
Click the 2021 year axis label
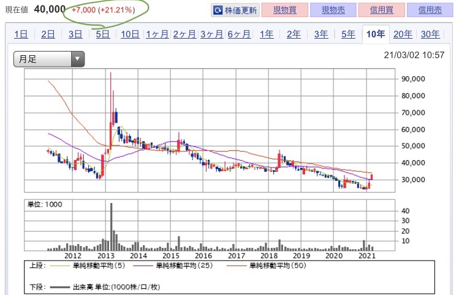point(367,256)
